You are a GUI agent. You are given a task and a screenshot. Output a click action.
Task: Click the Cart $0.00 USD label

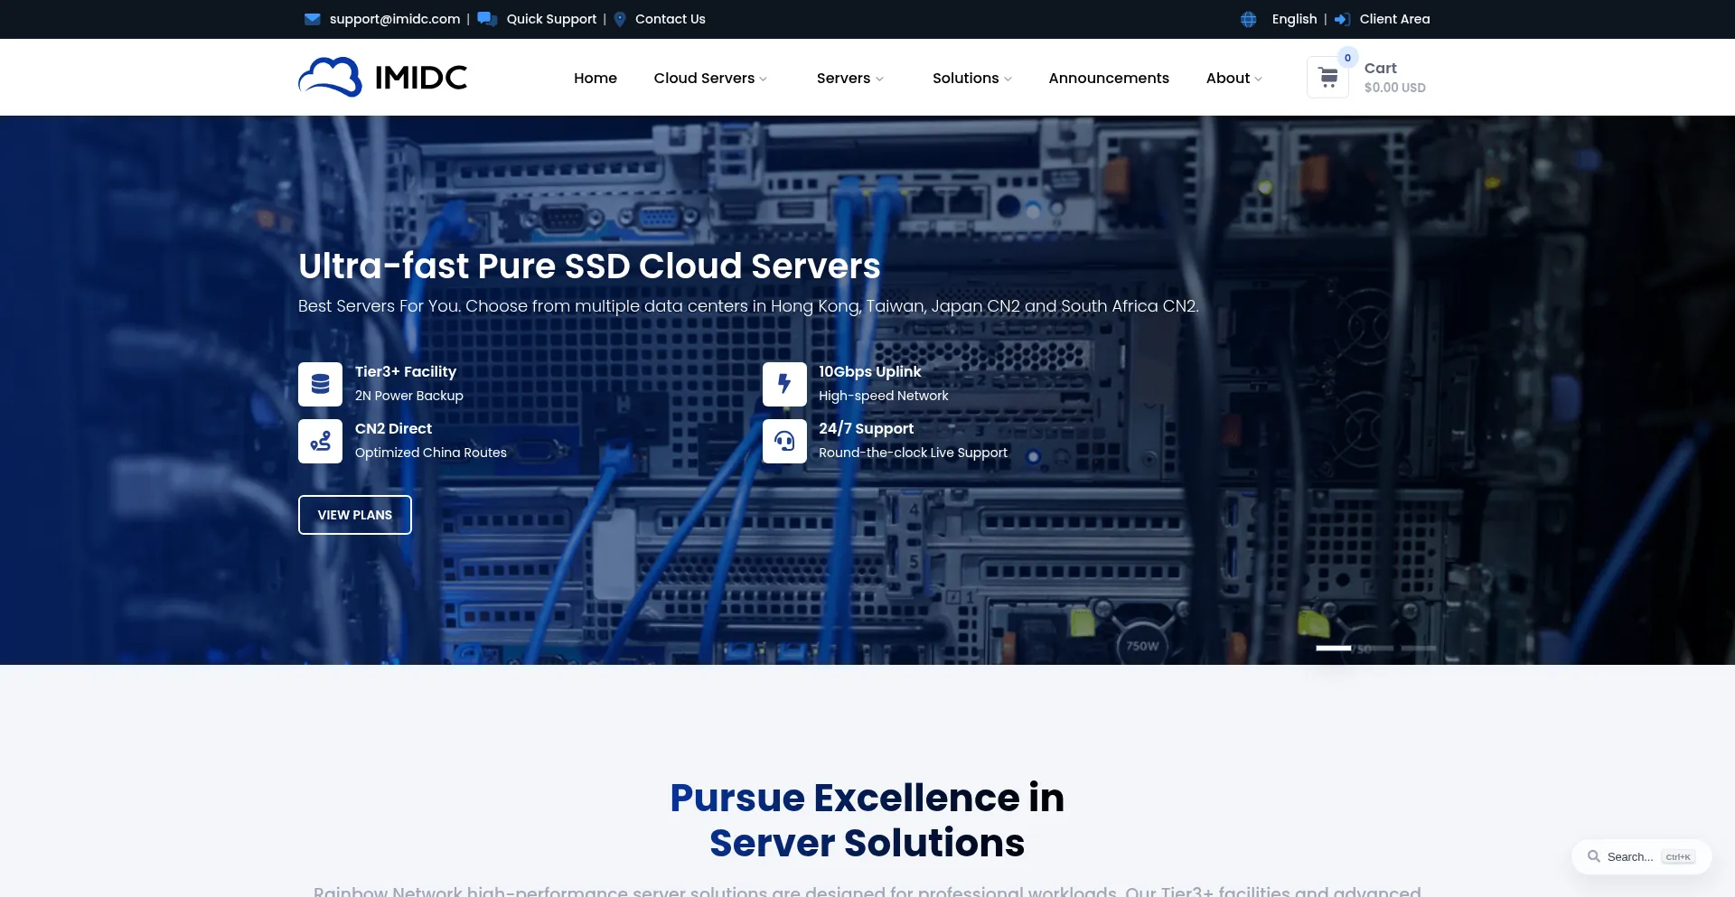click(1394, 78)
